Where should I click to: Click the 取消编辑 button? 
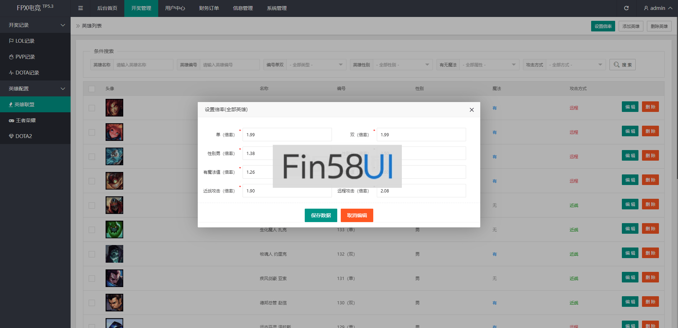pos(357,215)
